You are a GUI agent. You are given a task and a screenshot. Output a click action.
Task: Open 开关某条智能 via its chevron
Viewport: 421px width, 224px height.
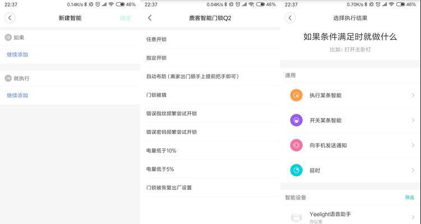coord(413,120)
